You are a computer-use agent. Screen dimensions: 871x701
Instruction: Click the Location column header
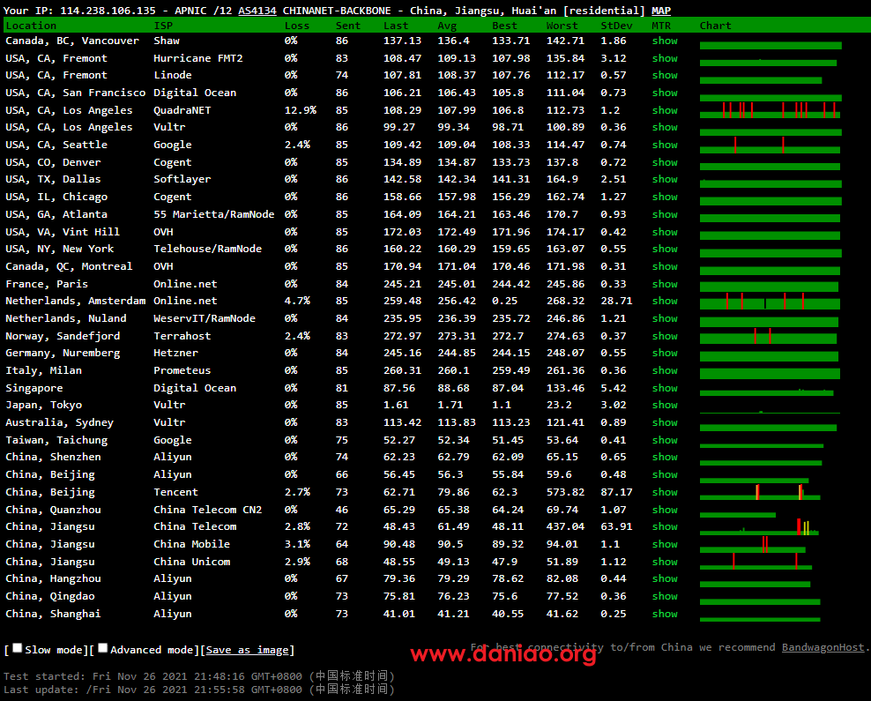coord(31,26)
